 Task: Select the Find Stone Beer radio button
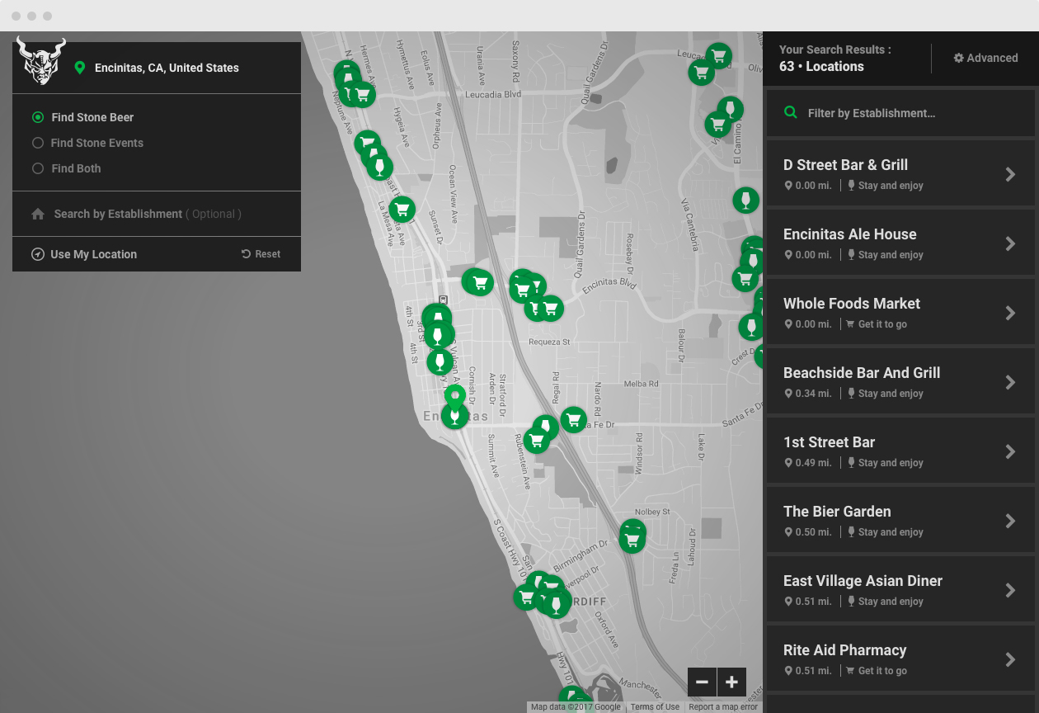(38, 117)
